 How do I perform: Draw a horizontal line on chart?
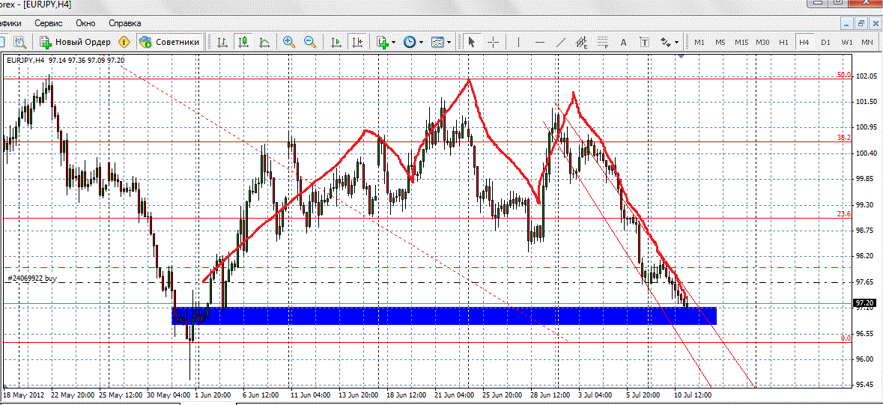[539, 42]
